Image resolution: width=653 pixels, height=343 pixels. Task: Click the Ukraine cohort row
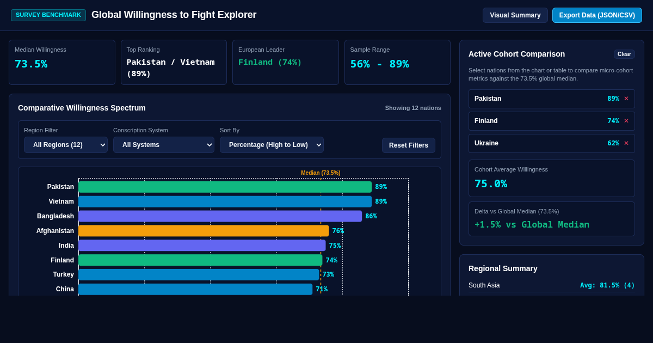tap(552, 143)
